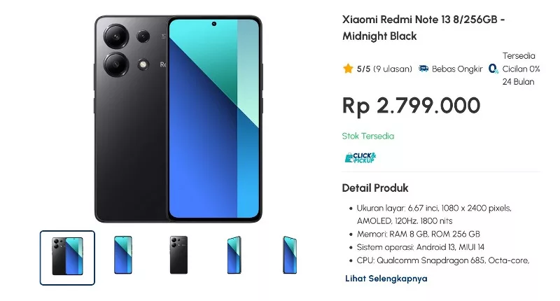Click the main product image
This screenshot has width=560, height=301.
(x=178, y=119)
